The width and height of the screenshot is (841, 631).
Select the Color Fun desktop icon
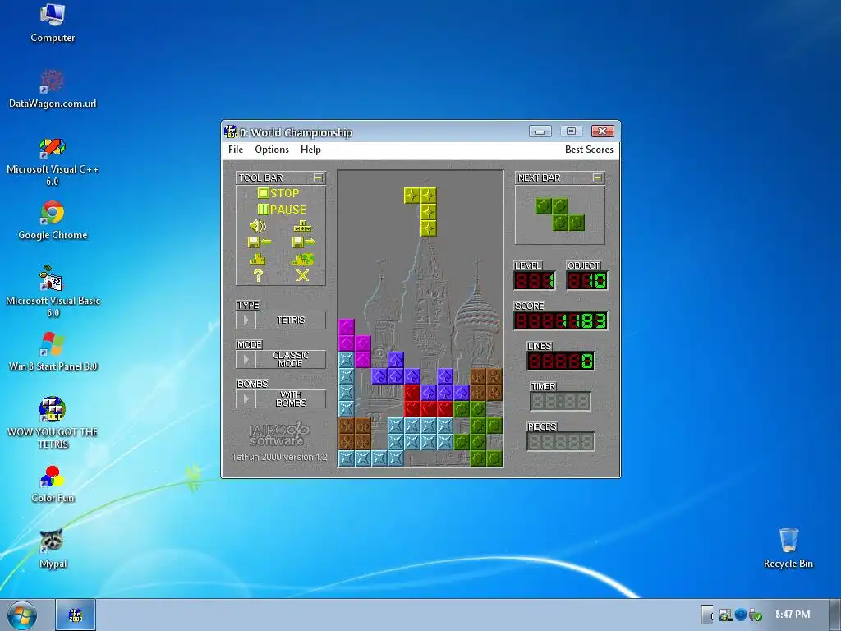pyautogui.click(x=53, y=484)
